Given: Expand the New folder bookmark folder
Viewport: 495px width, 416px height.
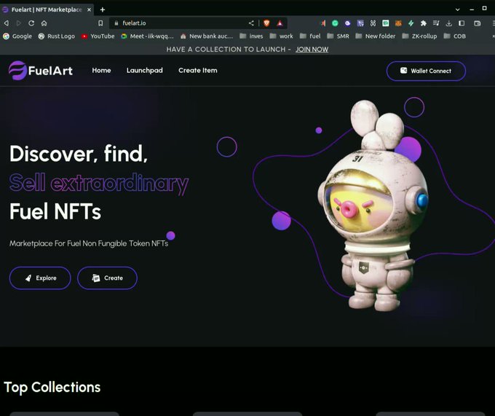Looking at the screenshot, I should pos(376,36).
